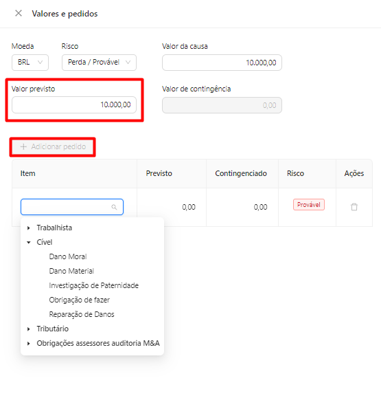
Task: Expand the Tributário tree node
Action: point(29,329)
